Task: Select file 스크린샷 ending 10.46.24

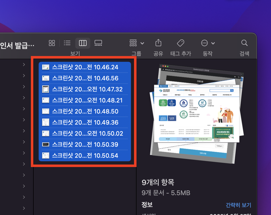Action: point(85,67)
